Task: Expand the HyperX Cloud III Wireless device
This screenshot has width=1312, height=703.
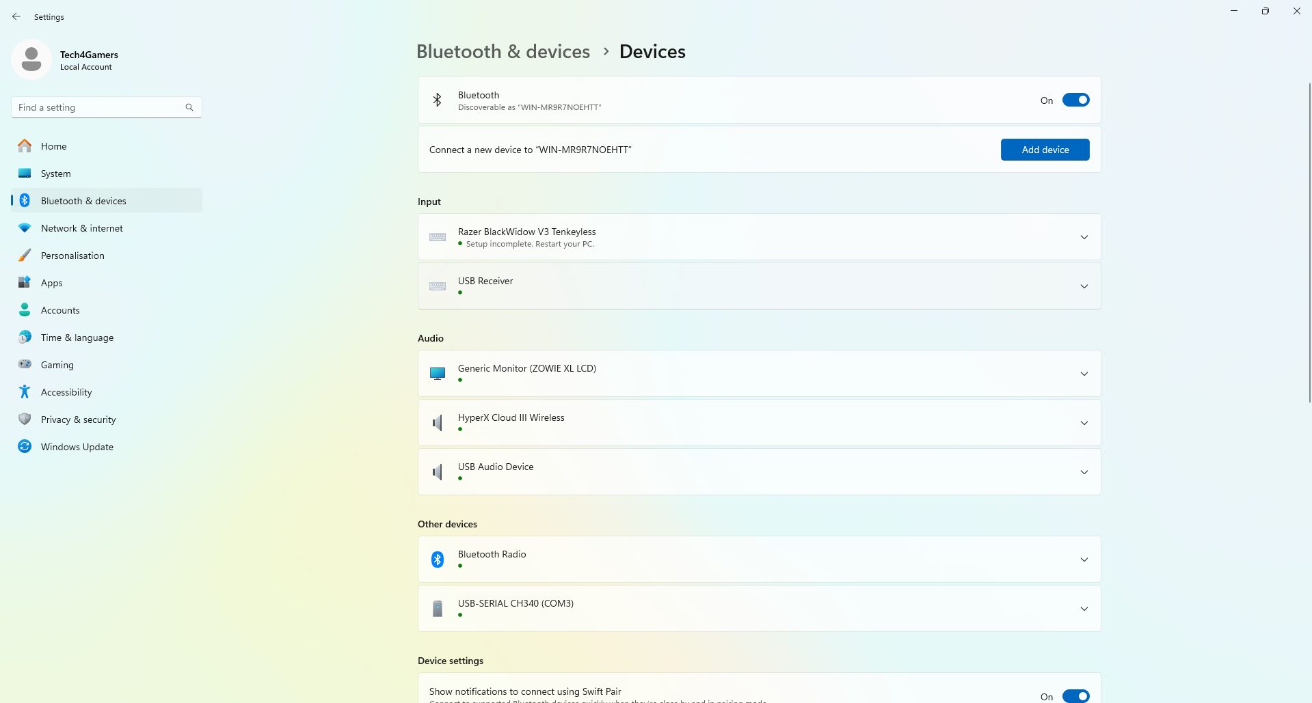Action: click(1084, 422)
